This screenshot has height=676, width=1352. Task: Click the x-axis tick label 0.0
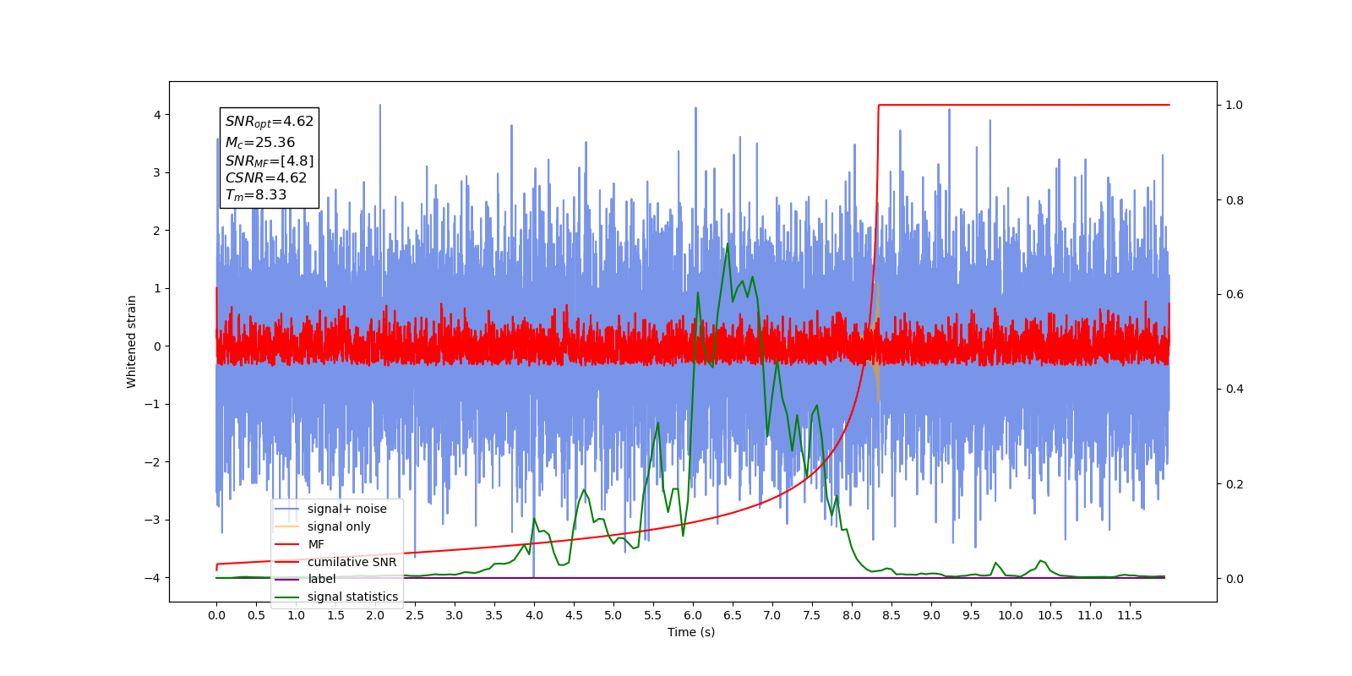pyautogui.click(x=216, y=615)
